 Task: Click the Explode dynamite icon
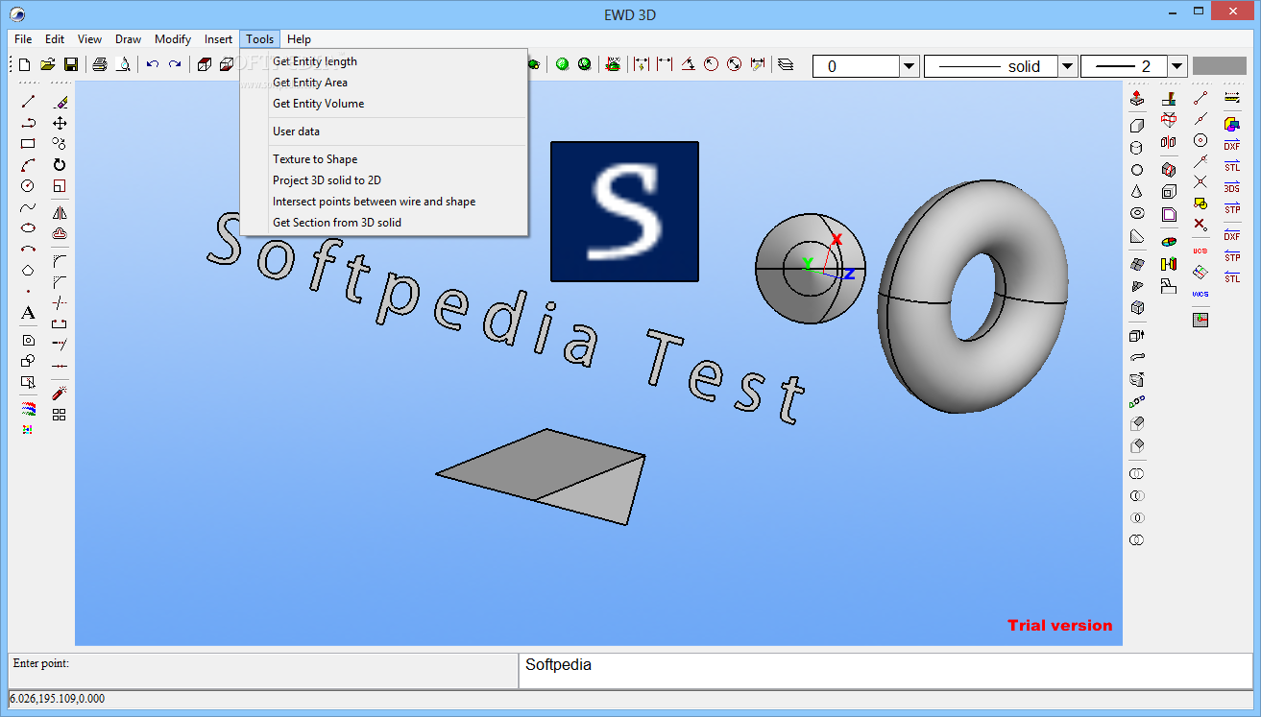coord(60,394)
